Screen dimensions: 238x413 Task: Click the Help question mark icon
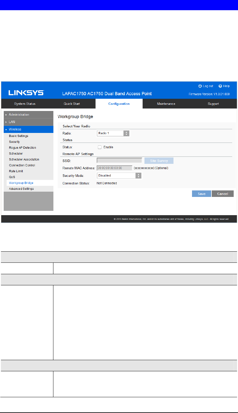(220, 86)
